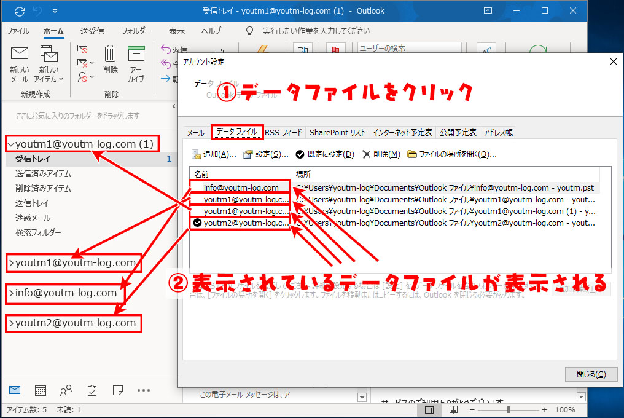Click zoom in plus in status bar
This screenshot has width=624, height=418.
544,409
